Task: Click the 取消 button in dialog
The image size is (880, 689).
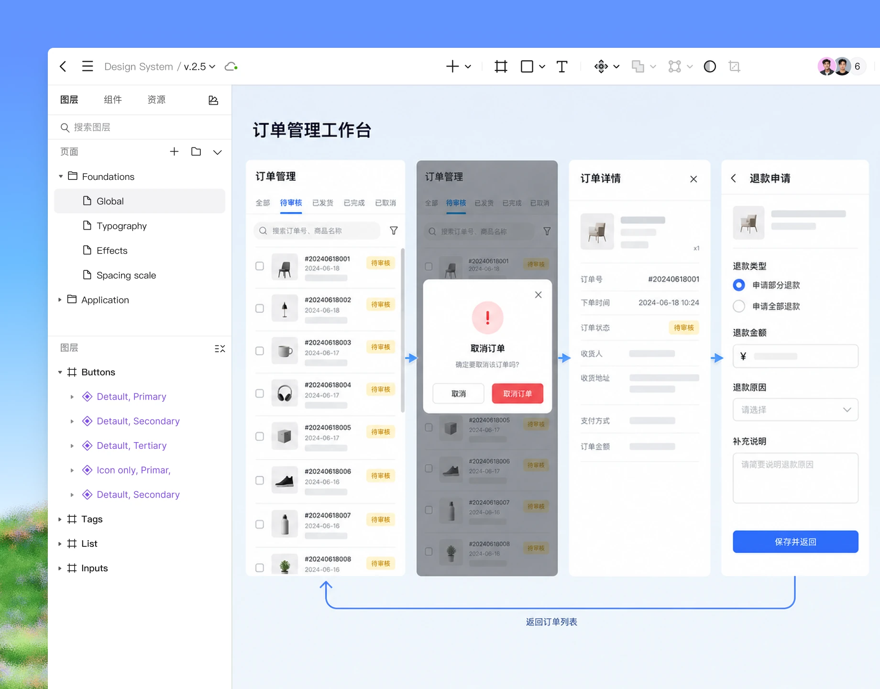Action: pyautogui.click(x=458, y=393)
